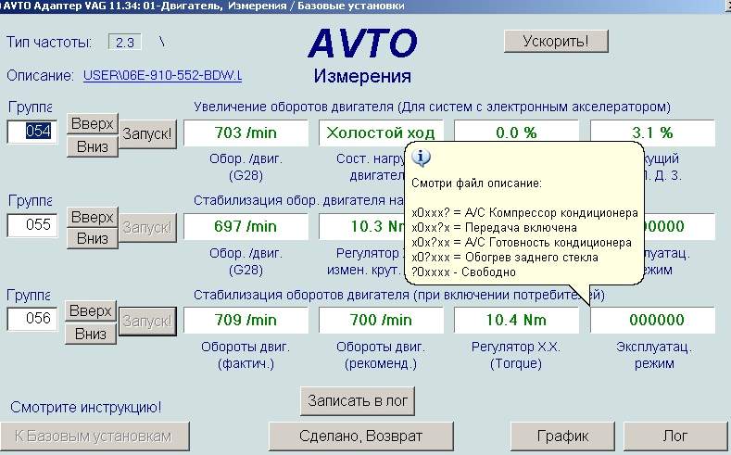
Task: Click Вверх for group 054
Action: click(93, 124)
